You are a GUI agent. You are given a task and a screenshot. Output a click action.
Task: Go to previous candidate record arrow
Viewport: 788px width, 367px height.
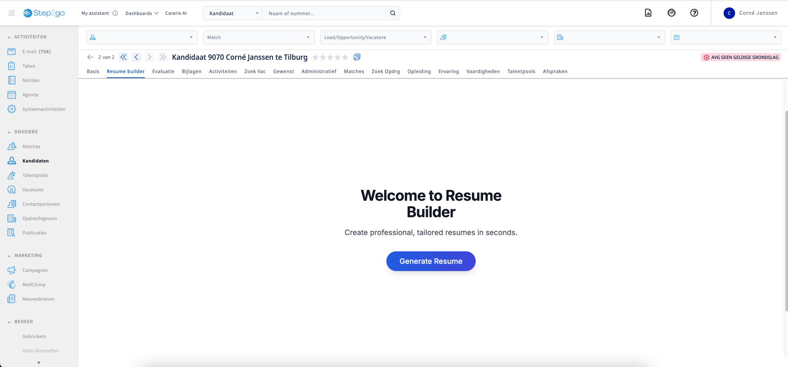(x=137, y=57)
